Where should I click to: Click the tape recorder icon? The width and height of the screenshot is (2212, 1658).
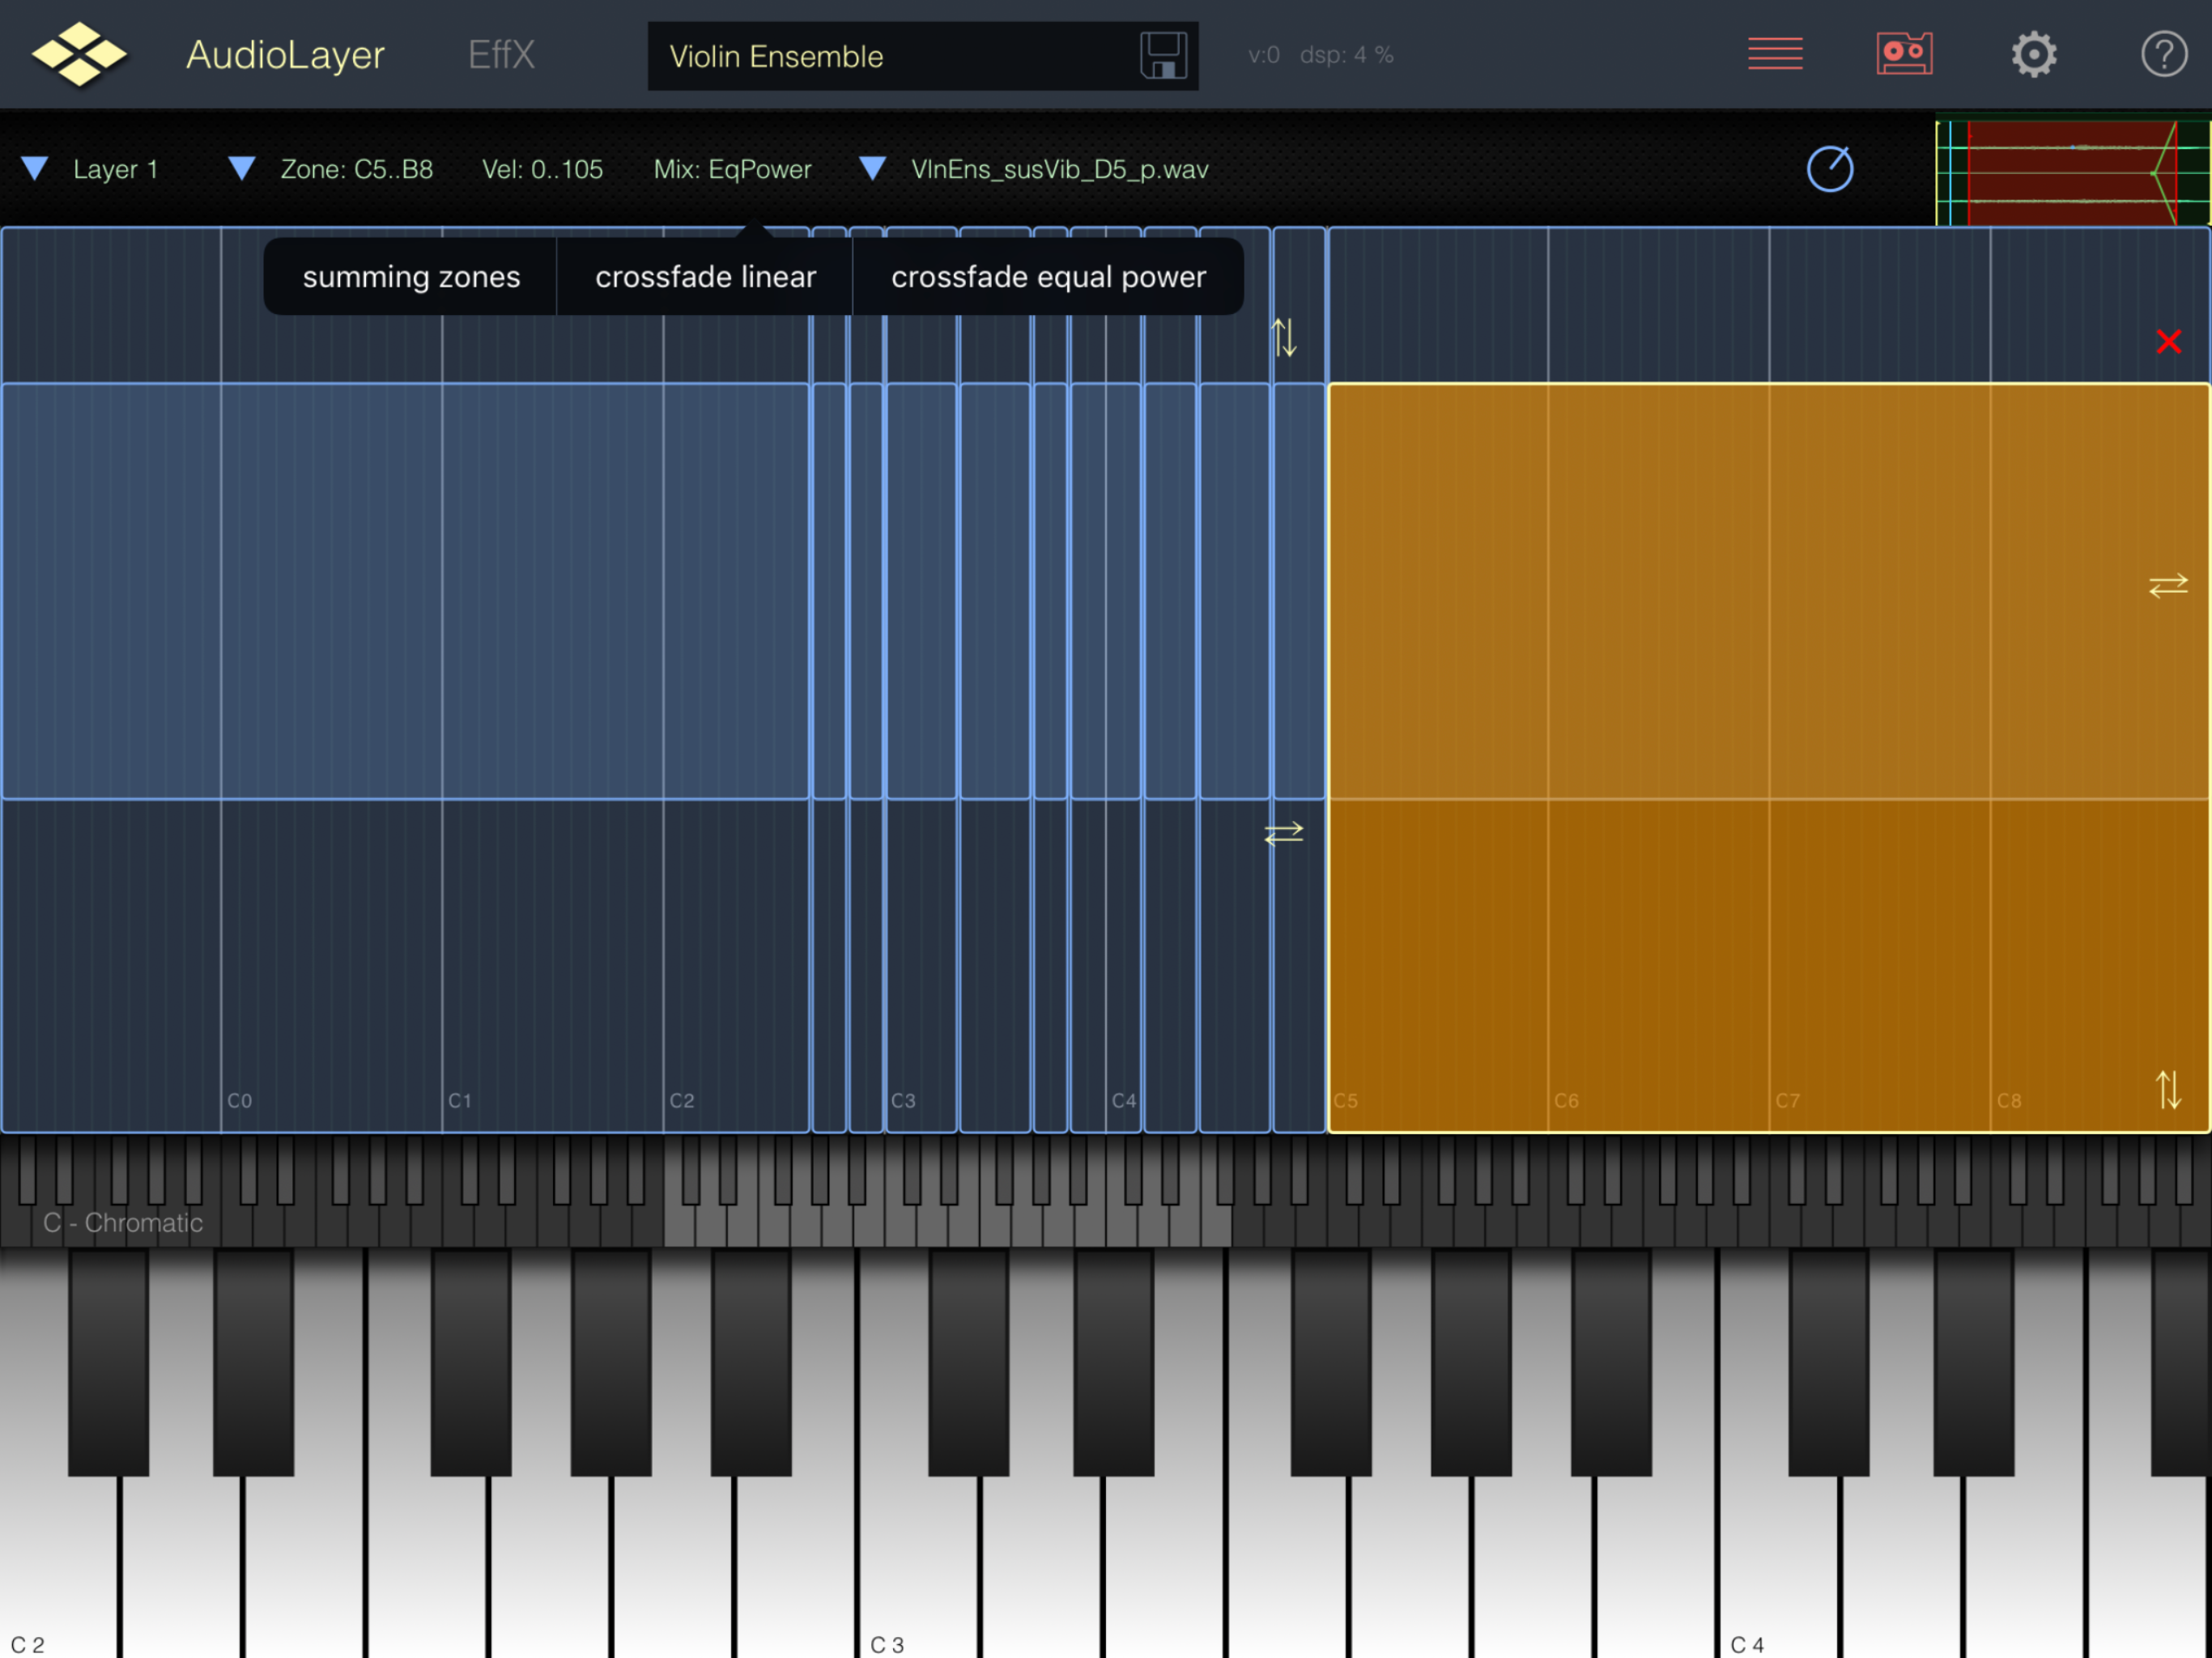(1904, 54)
